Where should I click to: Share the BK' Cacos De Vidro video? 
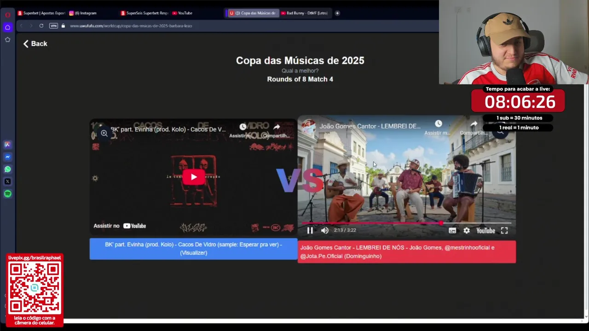277,130
